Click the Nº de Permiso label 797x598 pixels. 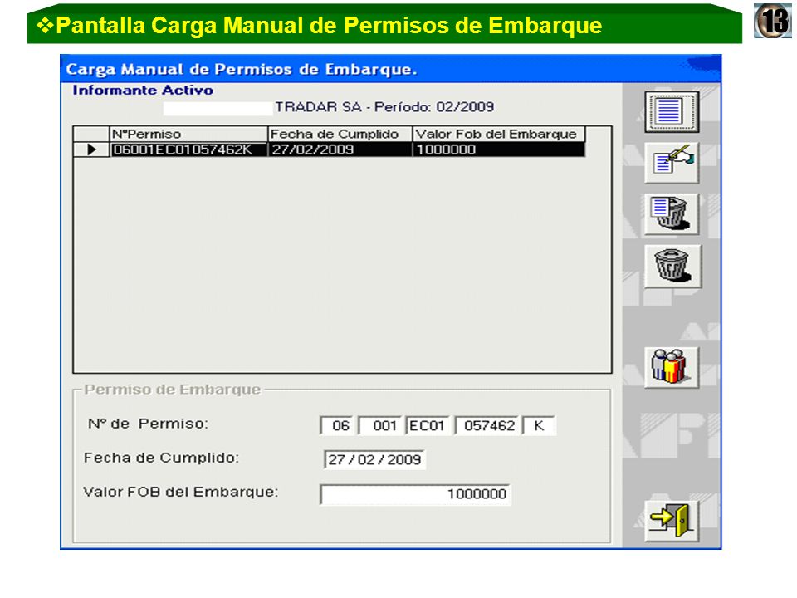(x=148, y=424)
